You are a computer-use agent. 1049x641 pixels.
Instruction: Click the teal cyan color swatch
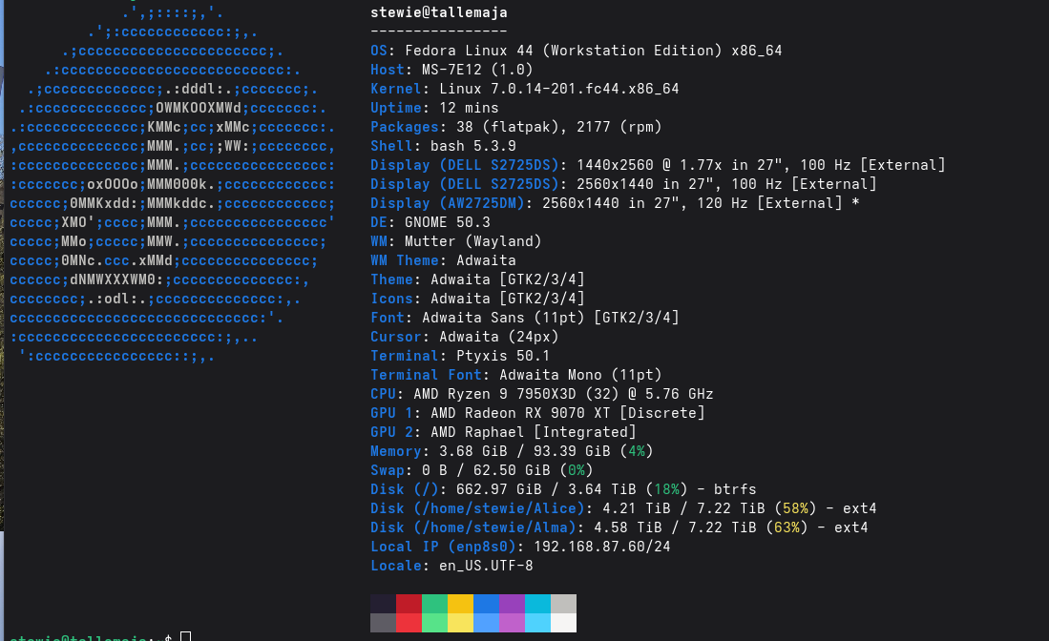[x=538, y=604]
